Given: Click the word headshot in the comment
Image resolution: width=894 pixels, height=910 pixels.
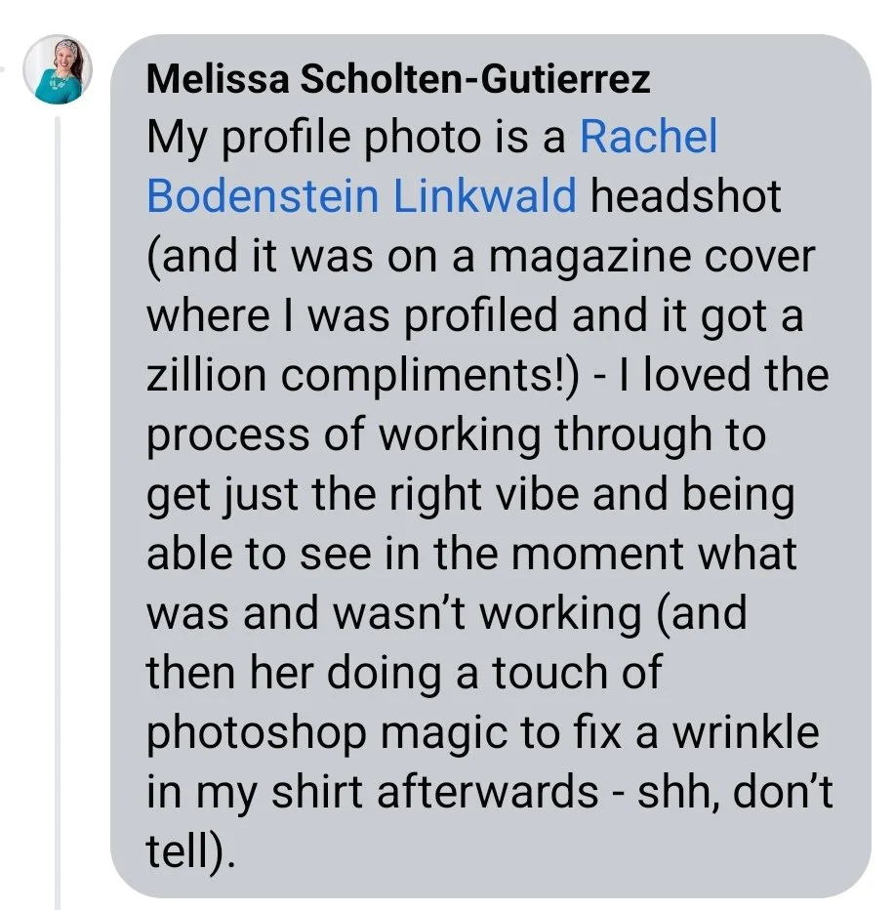Looking at the screenshot, I should click(685, 195).
